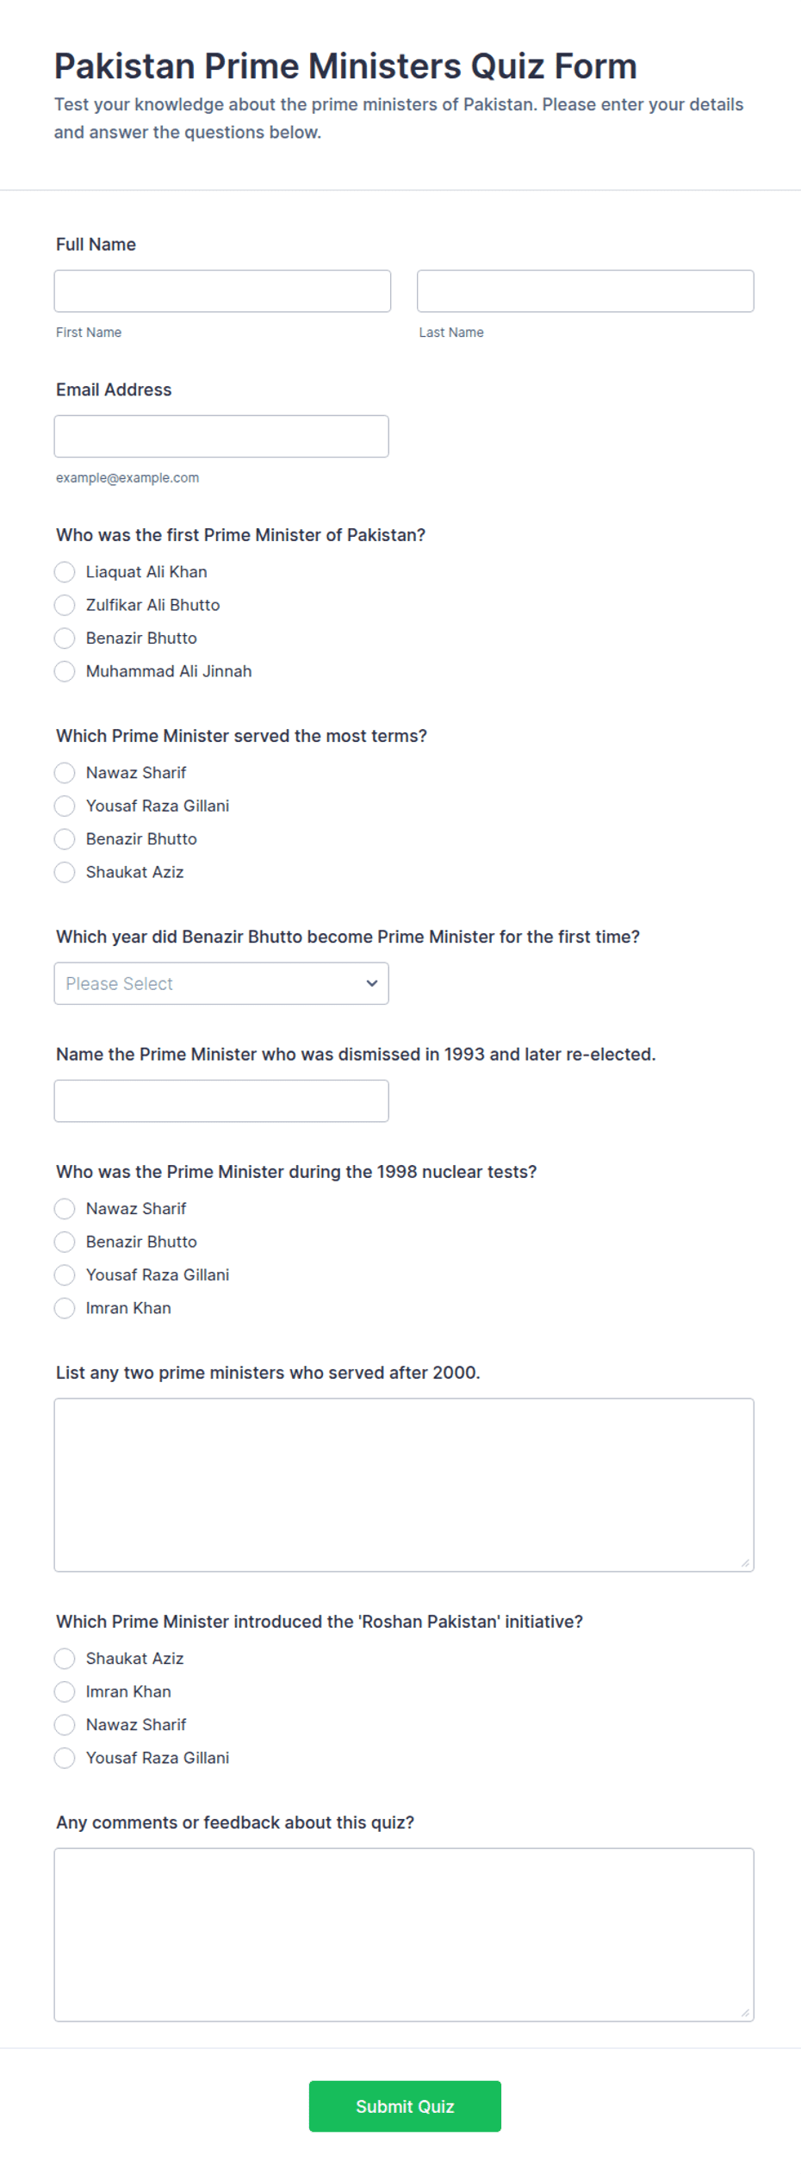801x2174 pixels.
Task: Click the comments or feedback text area
Action: (404, 1934)
